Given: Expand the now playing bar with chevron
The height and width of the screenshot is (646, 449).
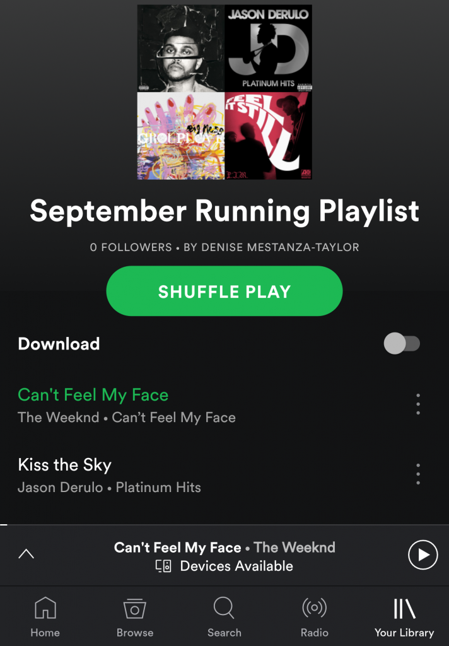Looking at the screenshot, I should 26,554.
